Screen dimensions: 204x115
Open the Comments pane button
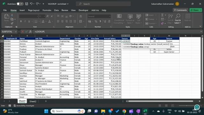pyautogui.click(x=180, y=10)
